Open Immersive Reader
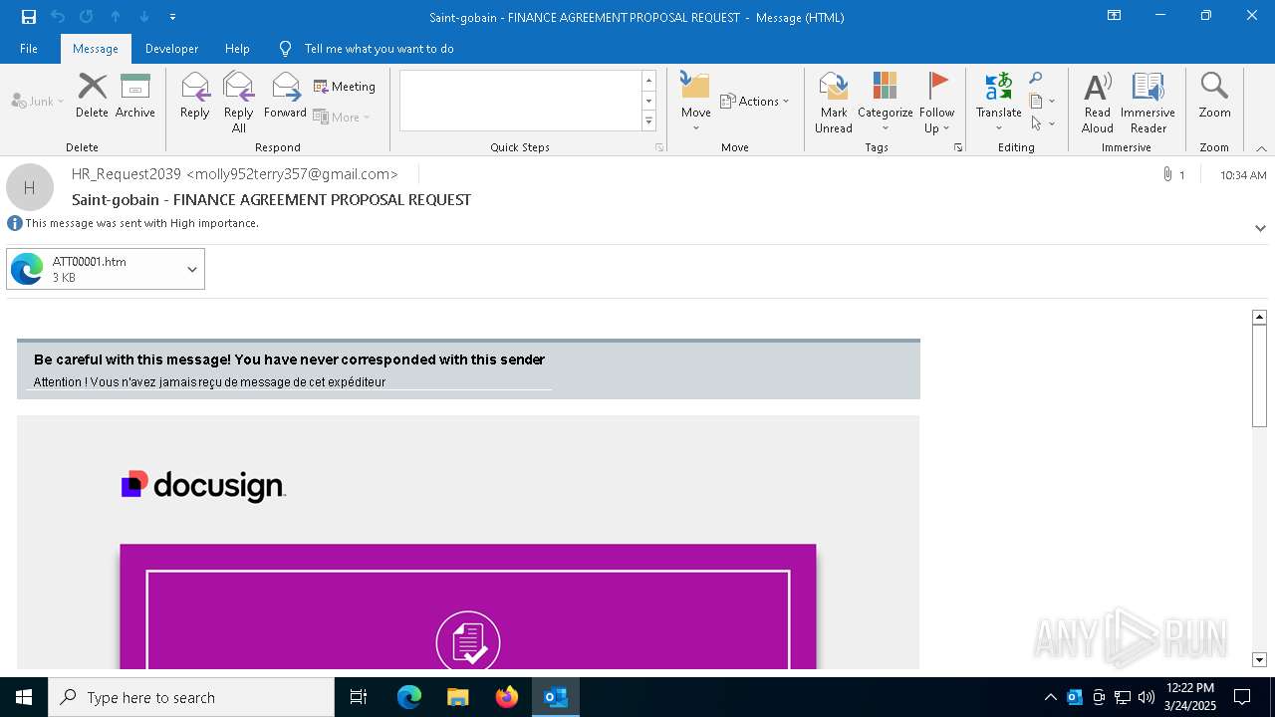The height and width of the screenshot is (717, 1275). coord(1147,103)
